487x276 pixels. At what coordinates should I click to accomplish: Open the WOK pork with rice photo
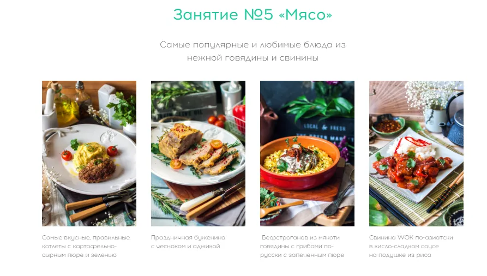click(416, 153)
